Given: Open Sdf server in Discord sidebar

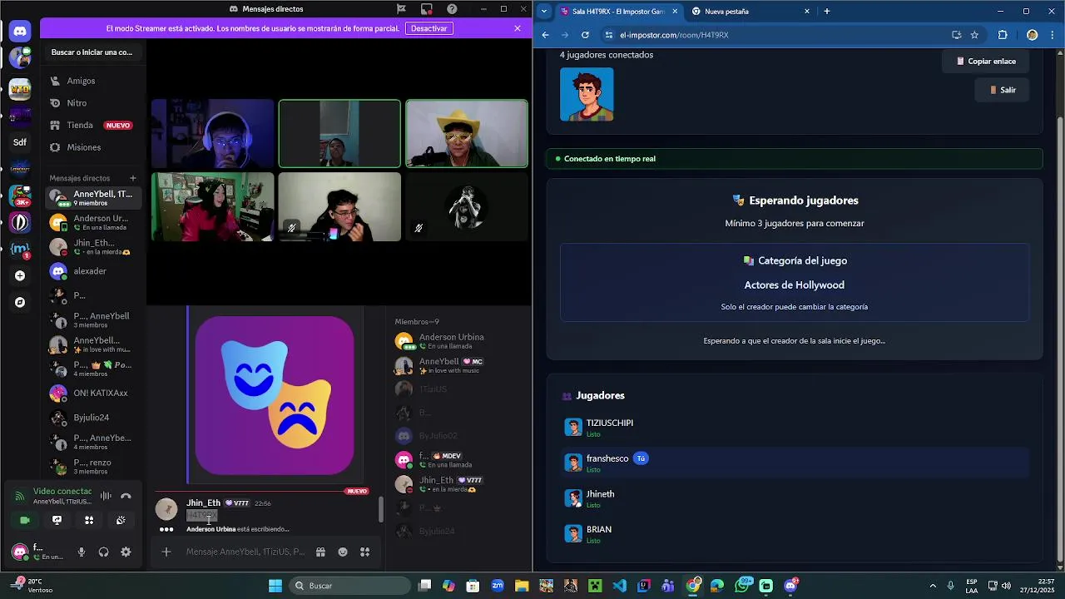Looking at the screenshot, I should point(20,142).
